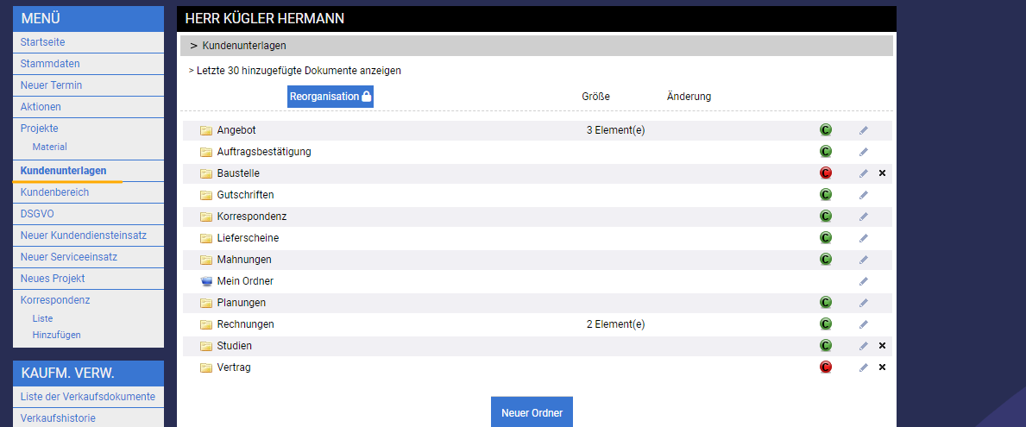
Task: Toggle green C status swatch on Mahnungen
Action: 826,260
